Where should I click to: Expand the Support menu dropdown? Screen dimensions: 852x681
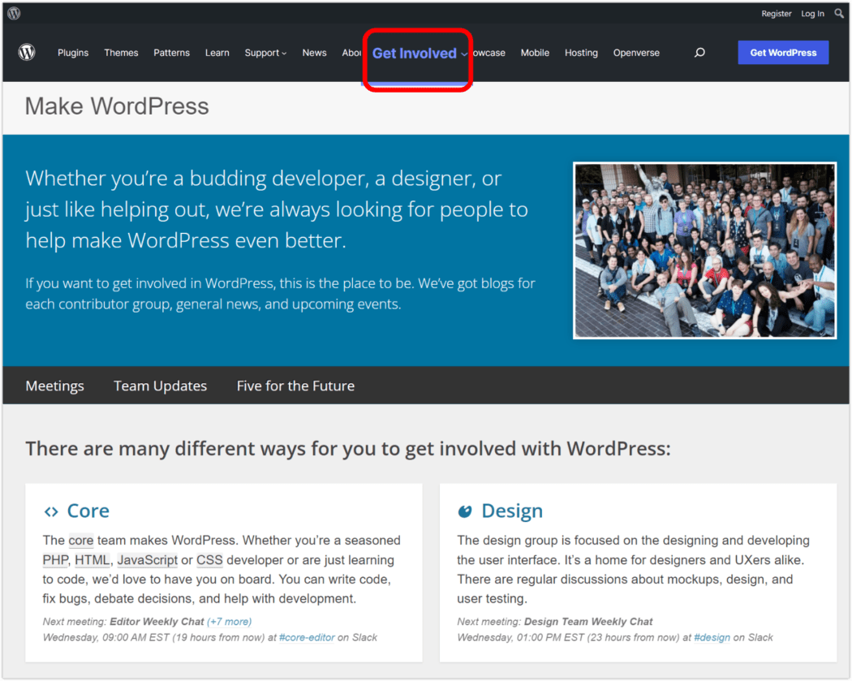[265, 53]
